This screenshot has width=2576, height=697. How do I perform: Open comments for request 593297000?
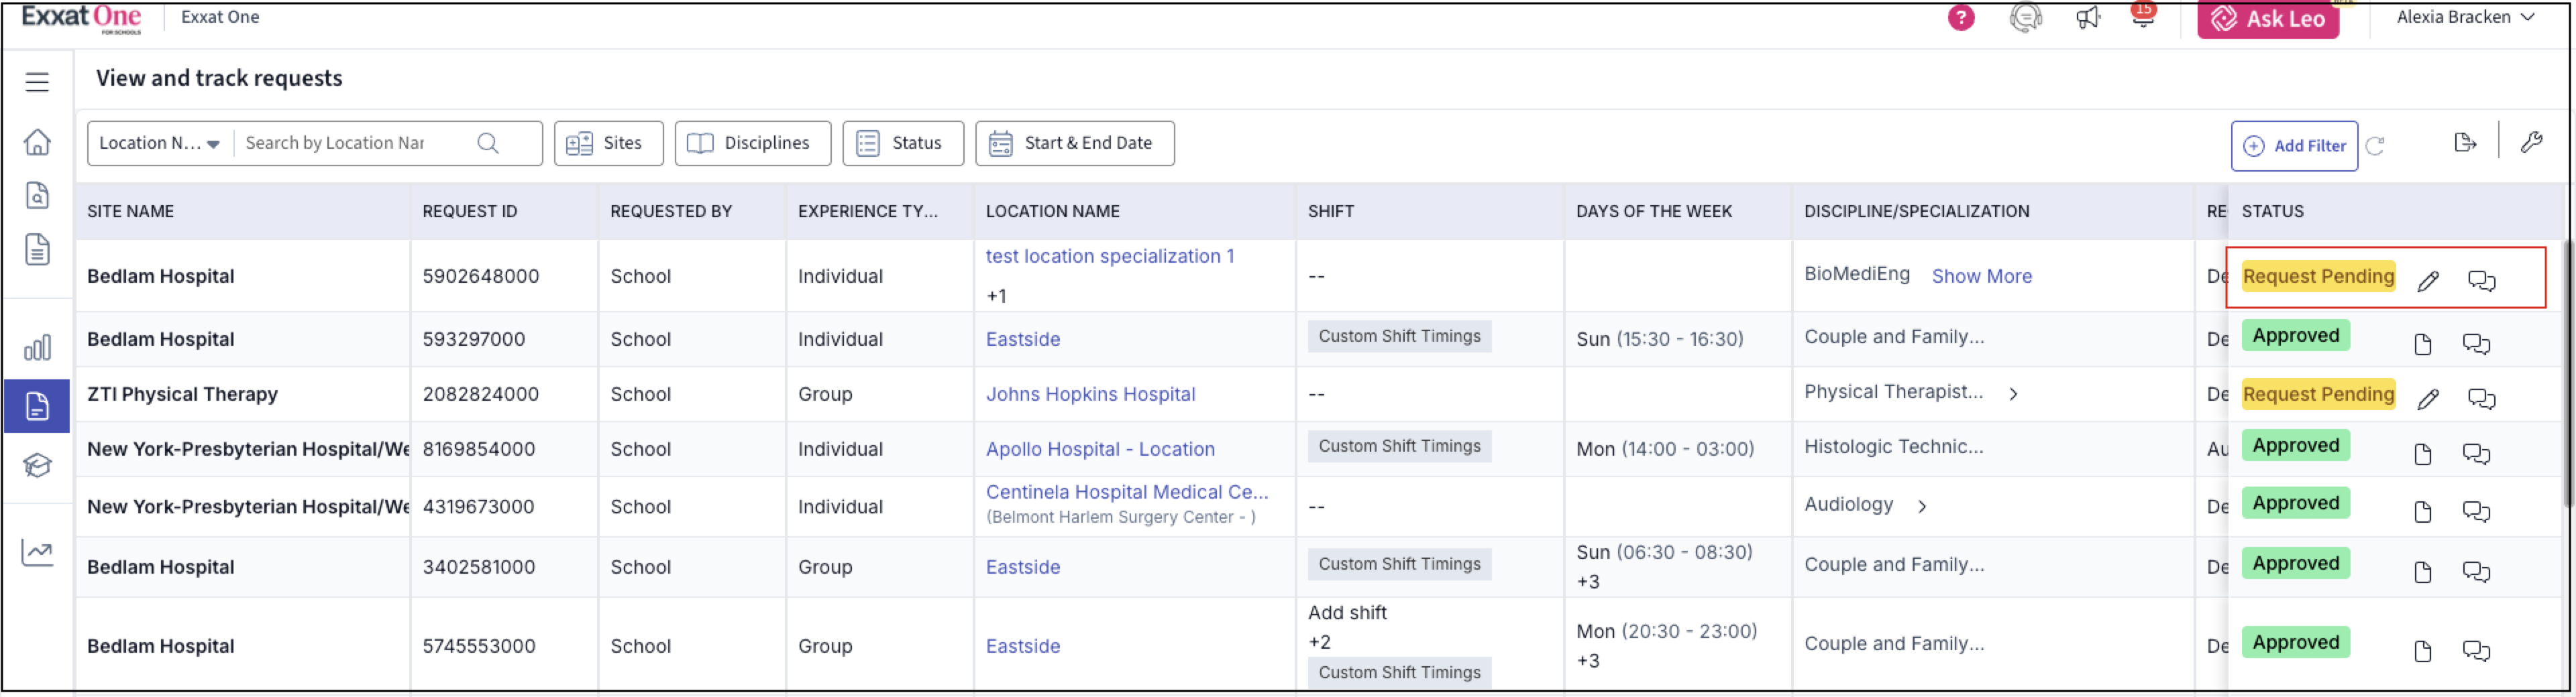pyautogui.click(x=2476, y=344)
